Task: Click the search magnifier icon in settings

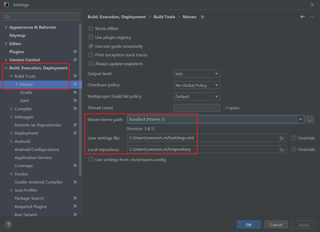Action: [x=7, y=17]
